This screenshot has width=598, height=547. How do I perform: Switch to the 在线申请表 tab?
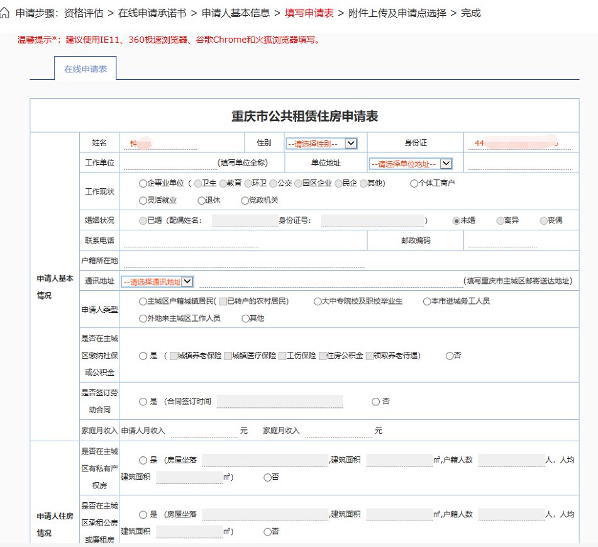[86, 69]
